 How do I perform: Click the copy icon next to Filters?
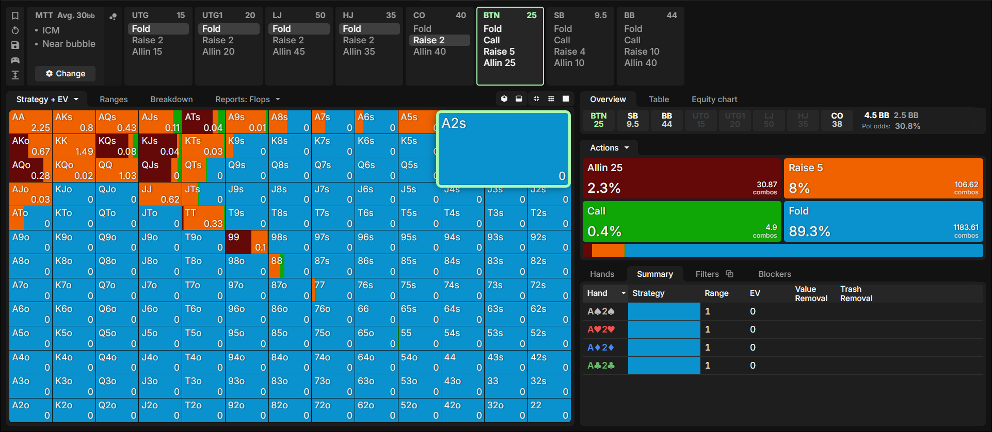(729, 274)
